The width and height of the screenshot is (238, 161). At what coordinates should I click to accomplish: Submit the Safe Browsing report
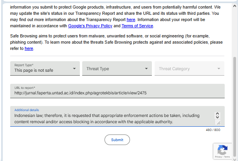[x=117, y=140]
